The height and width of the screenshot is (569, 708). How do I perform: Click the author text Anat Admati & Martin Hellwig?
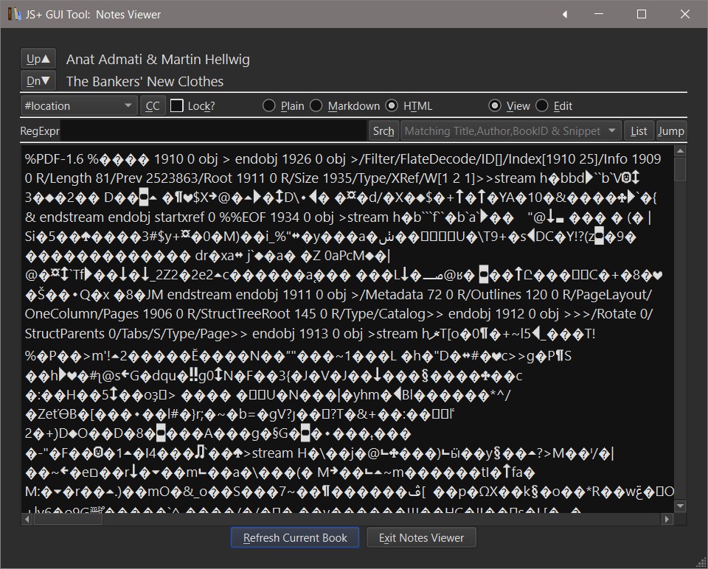click(x=158, y=59)
